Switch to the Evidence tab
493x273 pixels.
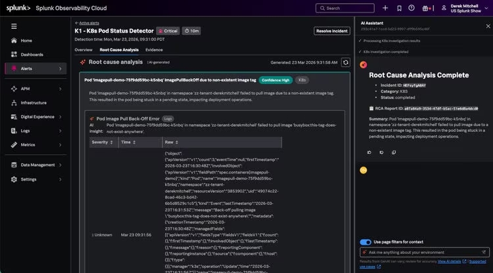pos(154,50)
